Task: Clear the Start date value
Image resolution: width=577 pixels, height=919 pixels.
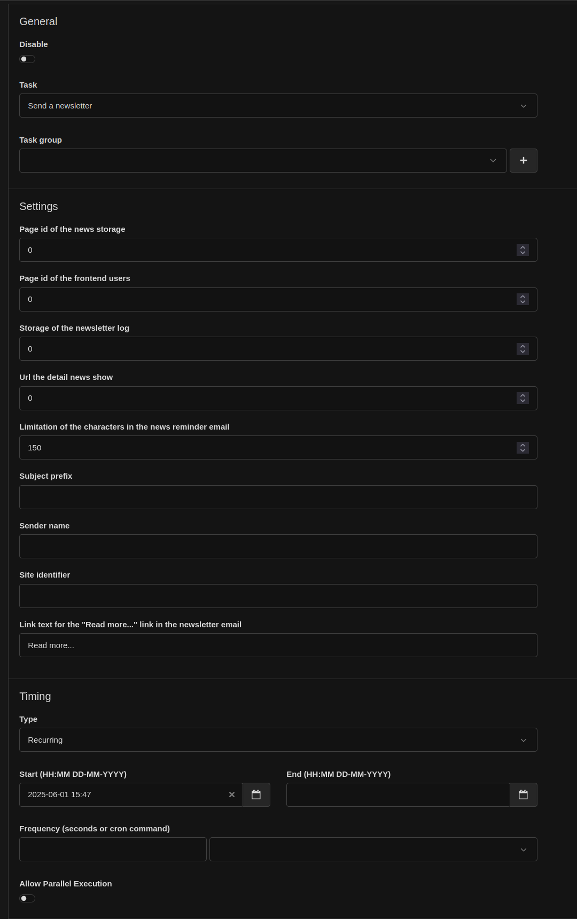Action: coord(232,795)
